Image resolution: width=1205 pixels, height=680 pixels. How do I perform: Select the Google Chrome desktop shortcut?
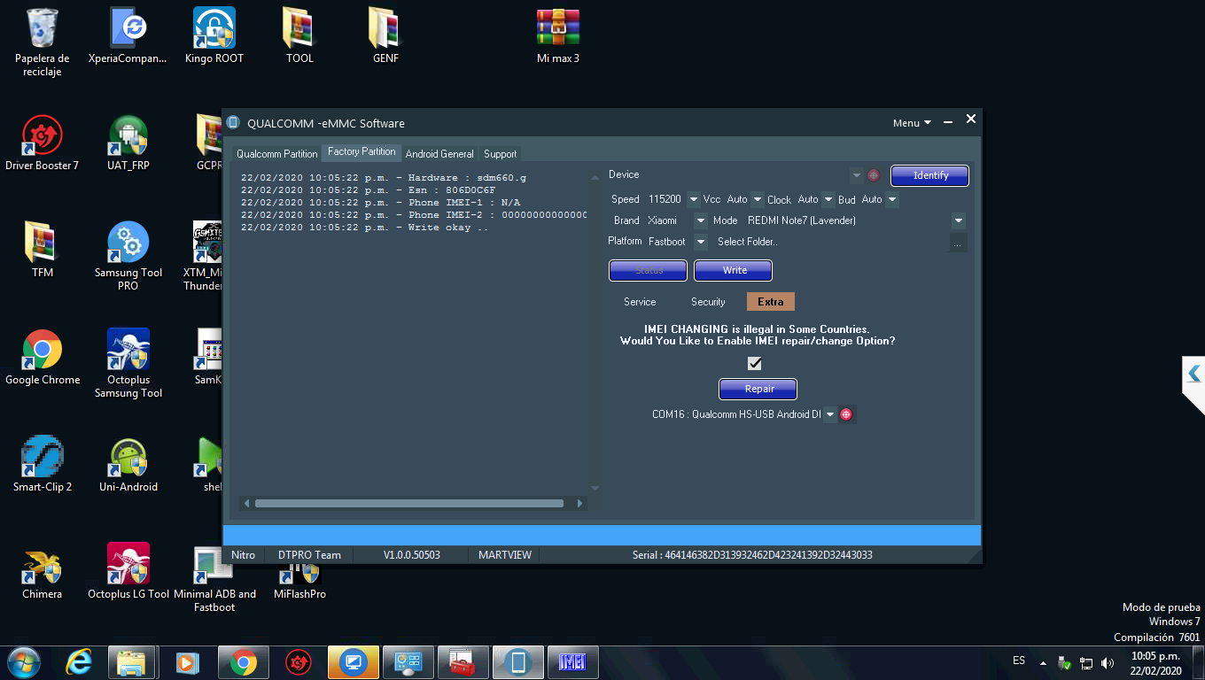pos(42,358)
